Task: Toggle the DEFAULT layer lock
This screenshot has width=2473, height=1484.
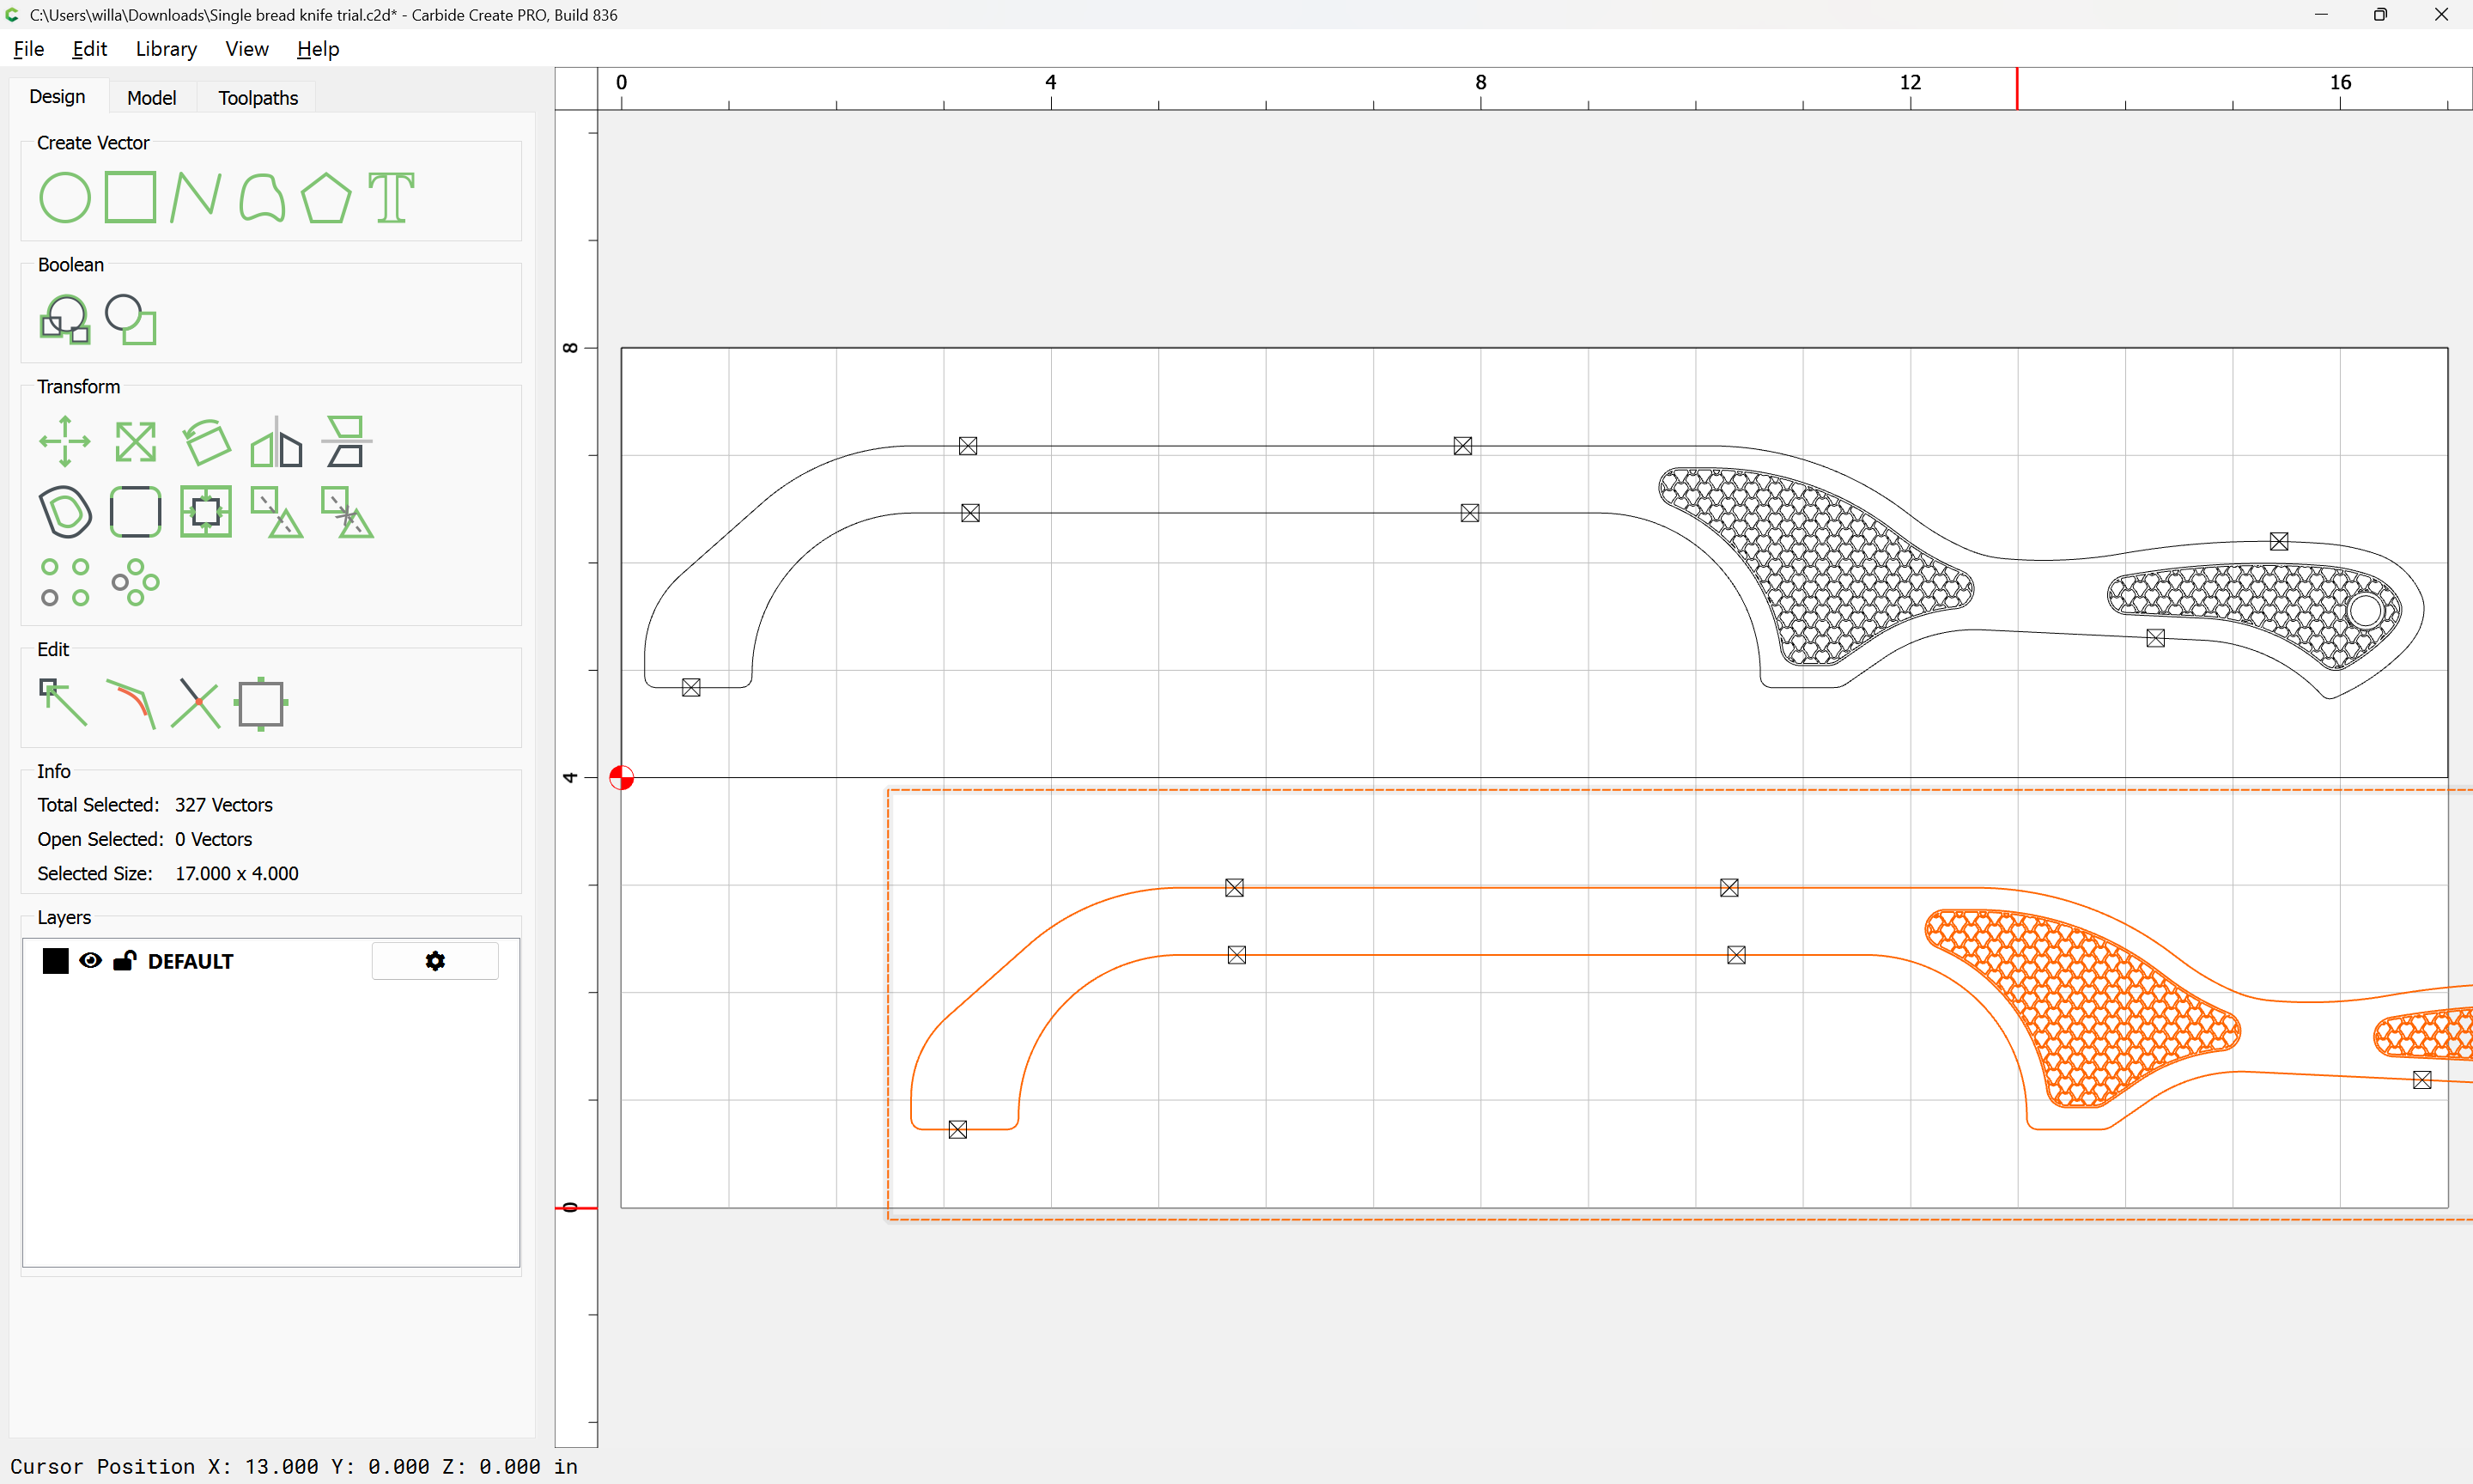Action: tap(124, 961)
